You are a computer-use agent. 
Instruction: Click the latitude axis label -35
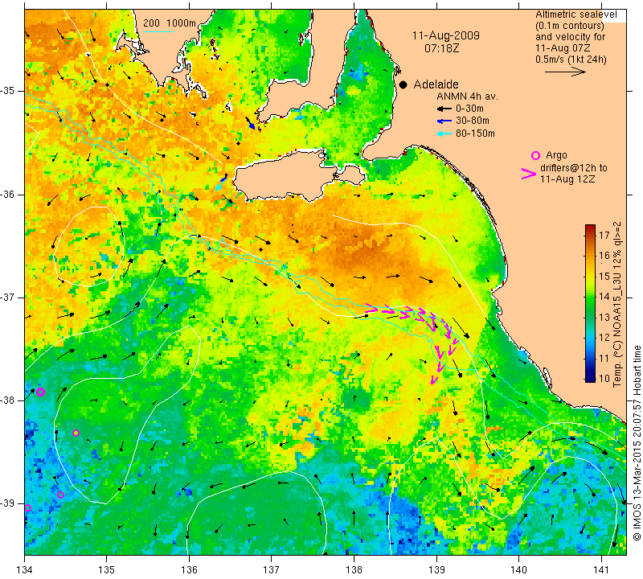tap(7, 91)
